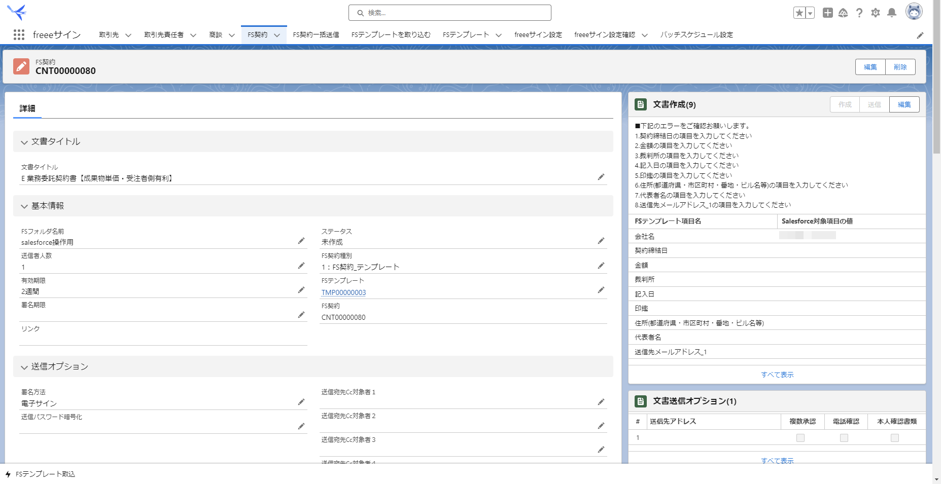Click the 送信 button in 文書作成 panel
The width and height of the screenshot is (941, 484).
tap(875, 104)
